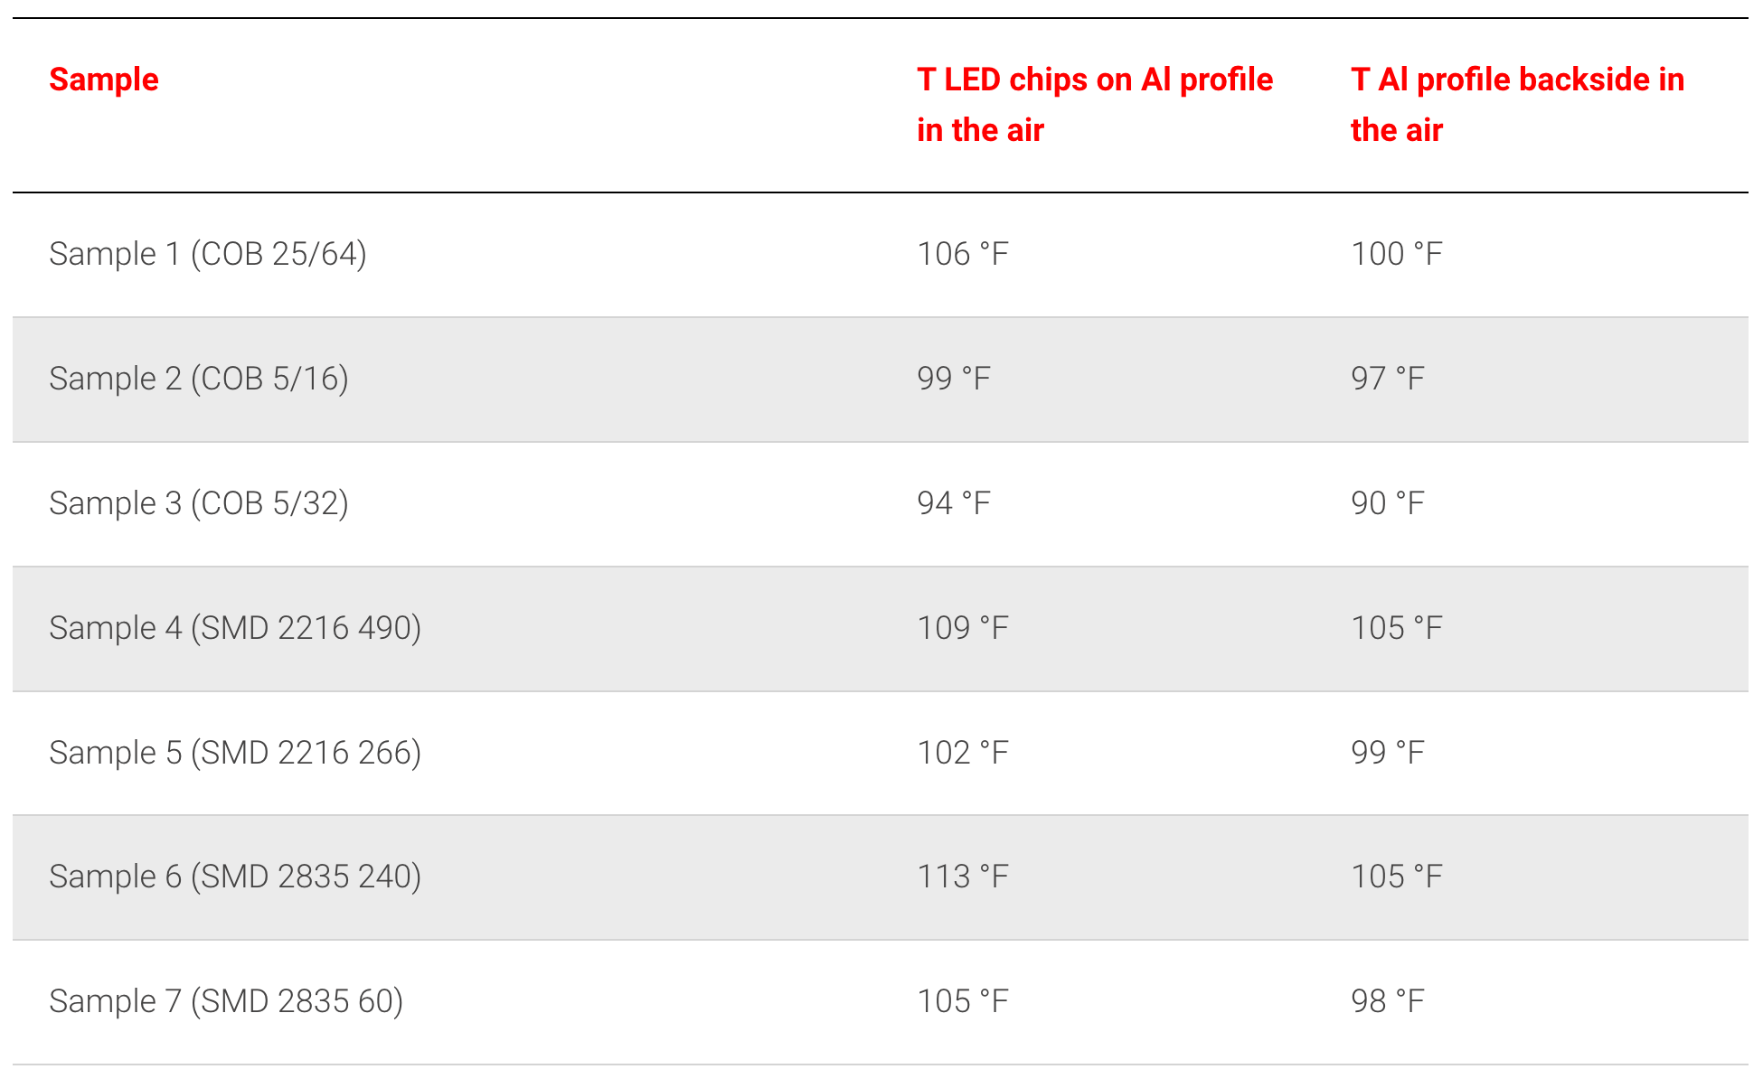Click the "Sample" column header
The width and height of the screenshot is (1763, 1088).
104,80
